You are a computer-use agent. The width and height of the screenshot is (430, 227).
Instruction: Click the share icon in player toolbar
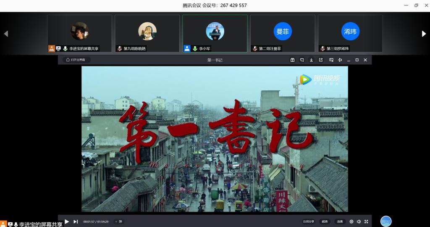point(321,60)
